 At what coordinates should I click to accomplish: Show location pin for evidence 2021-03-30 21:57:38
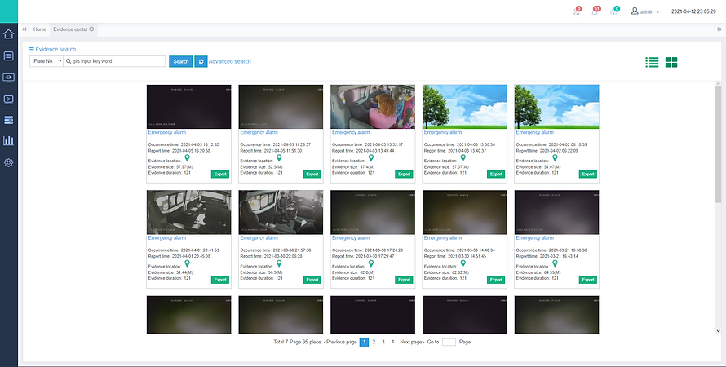click(279, 263)
